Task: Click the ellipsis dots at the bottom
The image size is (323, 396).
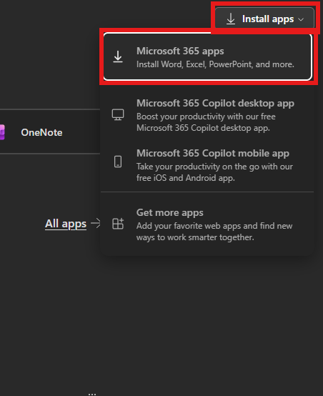Action: (92, 394)
